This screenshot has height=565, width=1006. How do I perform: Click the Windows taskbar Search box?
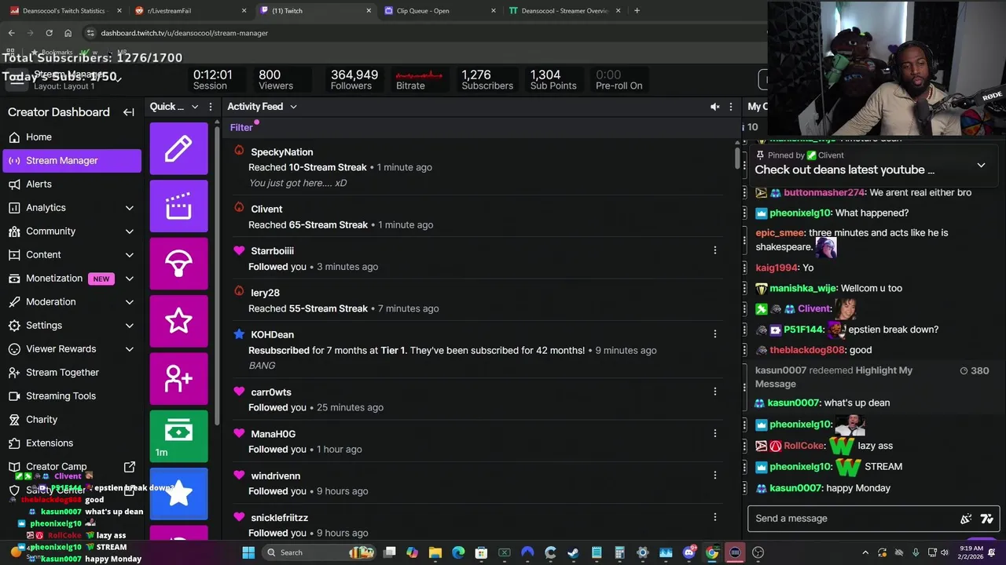(319, 552)
